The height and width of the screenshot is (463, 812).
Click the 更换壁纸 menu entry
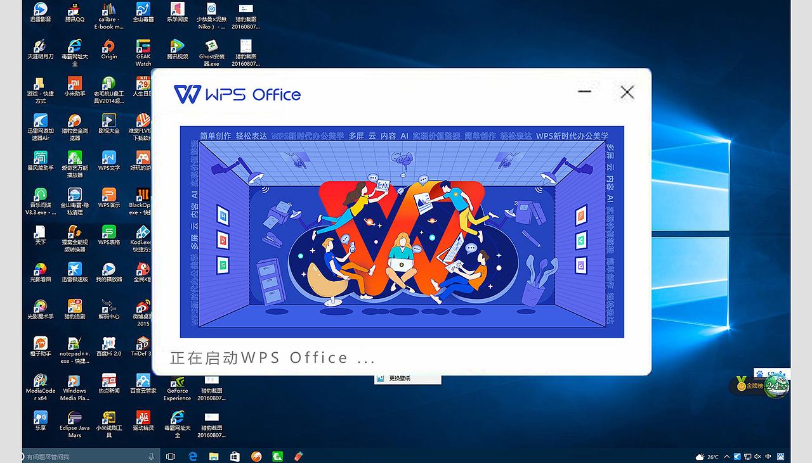[407, 378]
